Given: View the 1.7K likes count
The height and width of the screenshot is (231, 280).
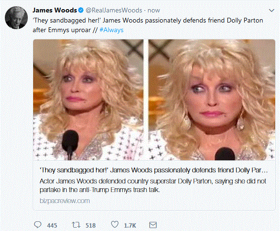Looking at the screenshot, I should [130, 225].
